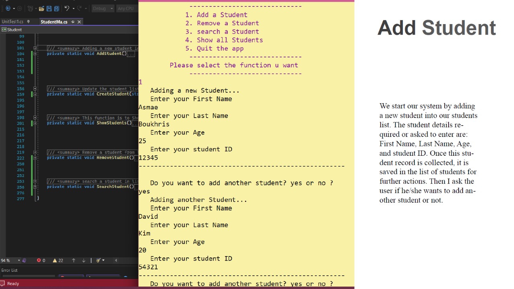Click the Navigate Backward arrow icon

coord(8,8)
